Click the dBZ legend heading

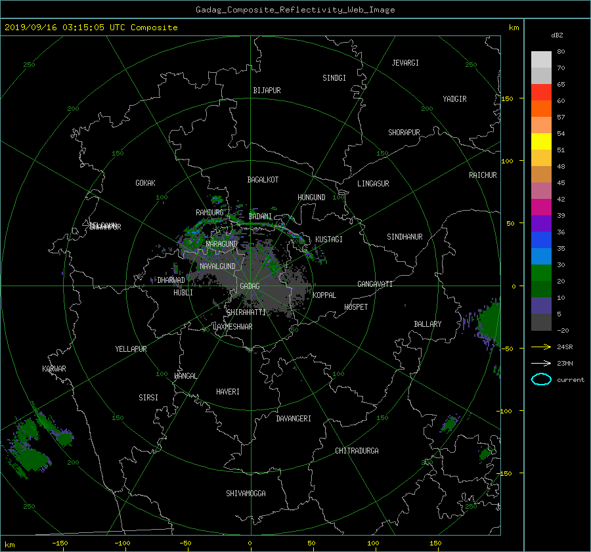tap(557, 35)
